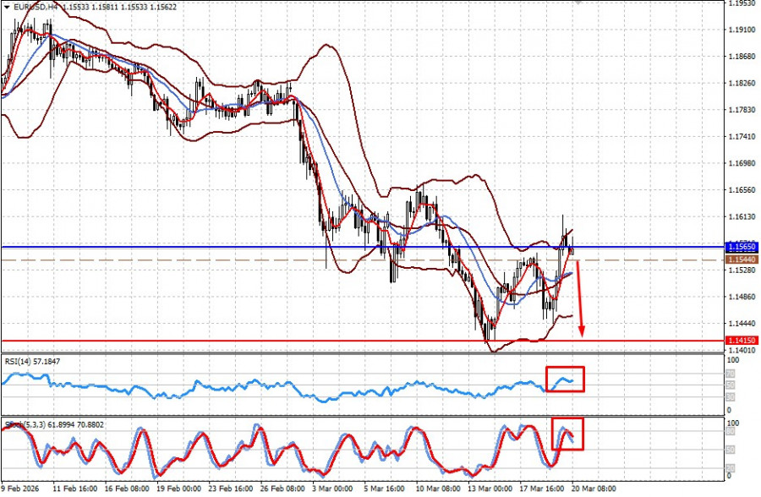Click the 1.14010 price scale label
This screenshot has width=761, height=497.
click(742, 350)
